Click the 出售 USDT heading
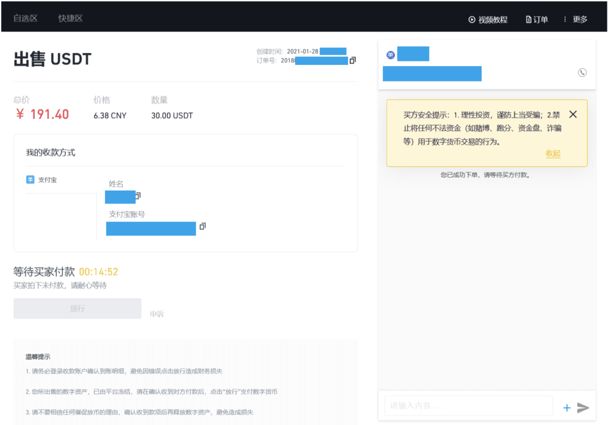608x425 pixels. point(53,59)
